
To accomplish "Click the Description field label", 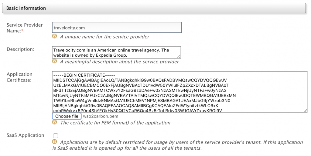I will pos(20,49).
